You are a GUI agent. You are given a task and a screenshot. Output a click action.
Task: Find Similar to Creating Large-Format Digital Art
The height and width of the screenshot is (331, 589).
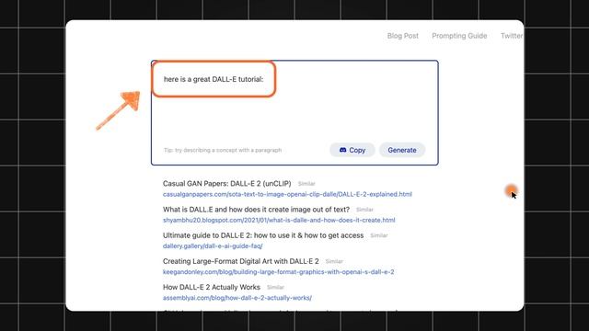pyautogui.click(x=334, y=261)
